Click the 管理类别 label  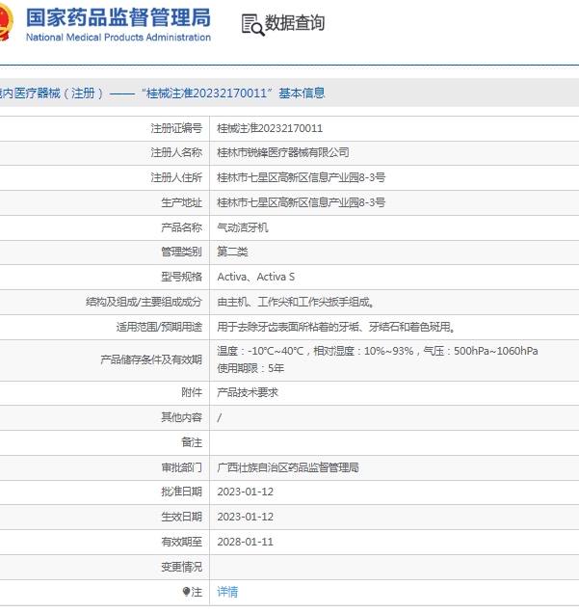click(x=181, y=252)
